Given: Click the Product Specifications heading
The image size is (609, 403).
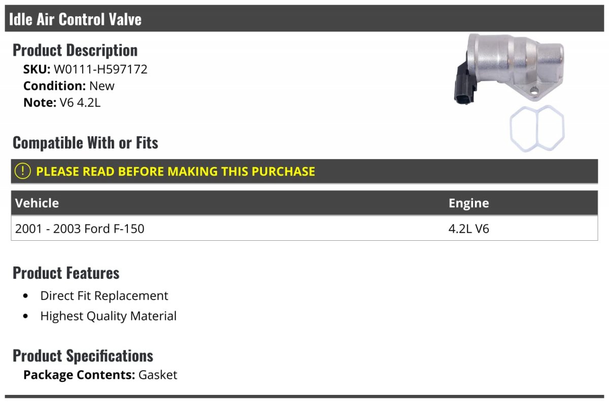Looking at the screenshot, I should pyautogui.click(x=83, y=356).
